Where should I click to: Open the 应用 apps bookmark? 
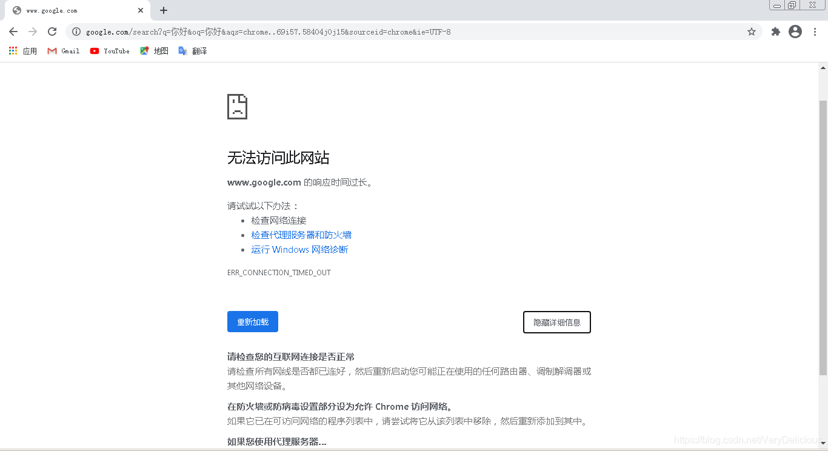(23, 51)
